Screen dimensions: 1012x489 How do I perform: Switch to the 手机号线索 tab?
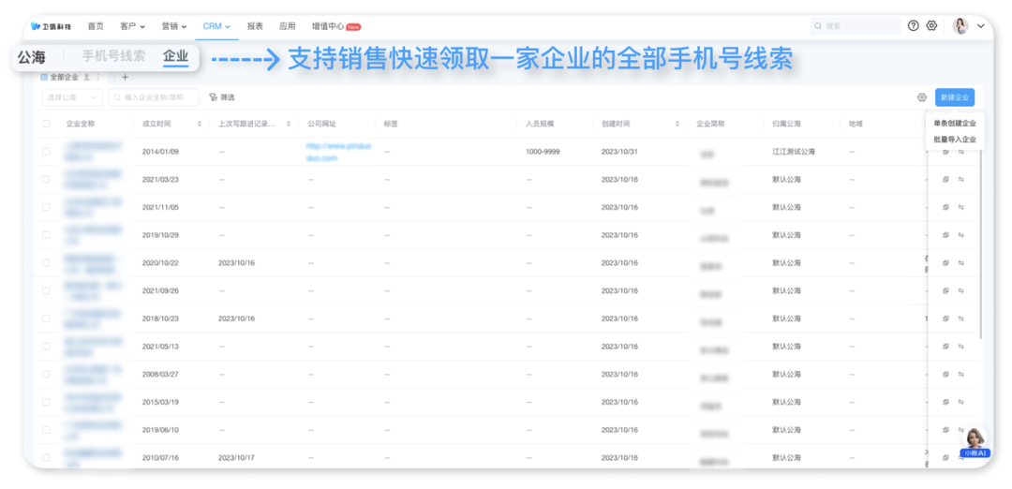[x=113, y=56]
